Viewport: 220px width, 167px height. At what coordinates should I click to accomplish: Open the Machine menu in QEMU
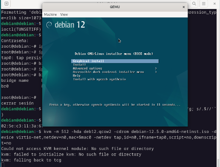tap(50, 14)
